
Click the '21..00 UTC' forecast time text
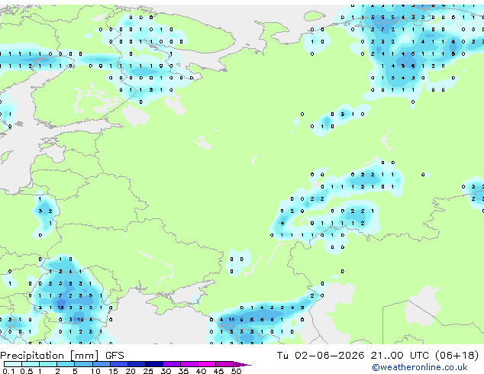click(402, 355)
